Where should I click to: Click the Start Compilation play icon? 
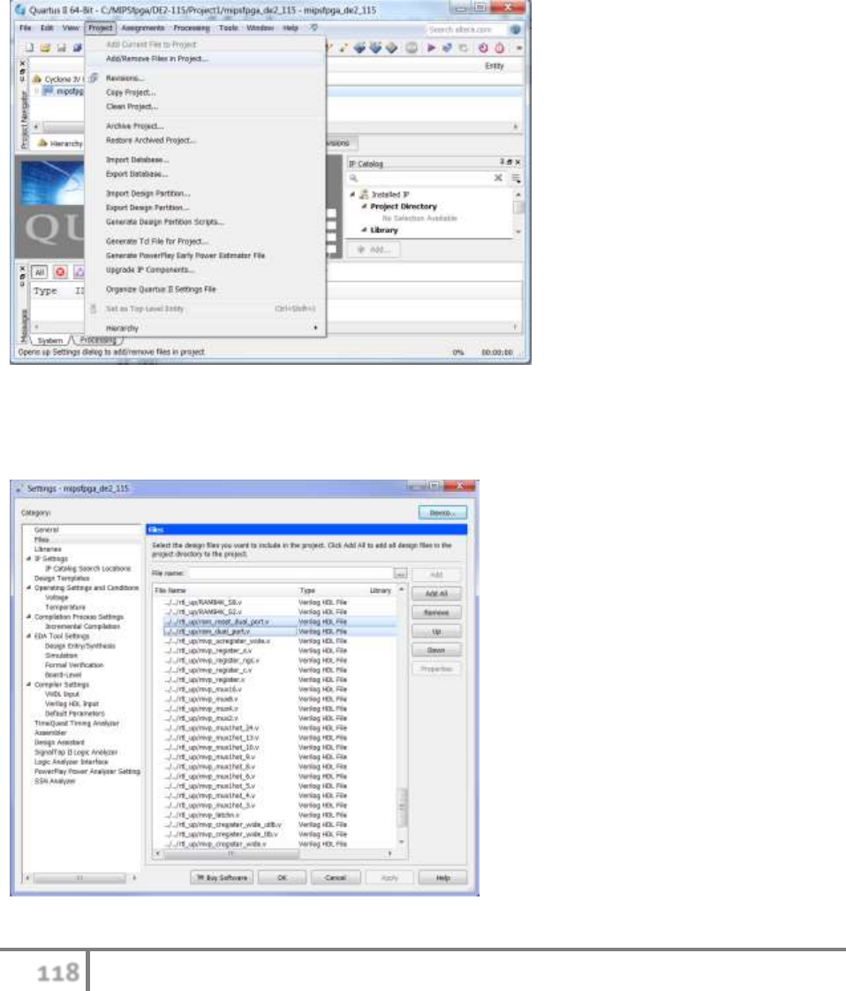(x=431, y=48)
